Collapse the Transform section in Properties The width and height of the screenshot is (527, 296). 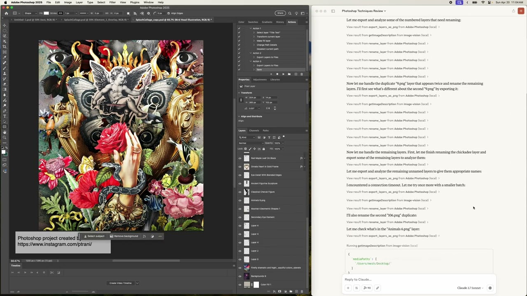tap(239, 92)
